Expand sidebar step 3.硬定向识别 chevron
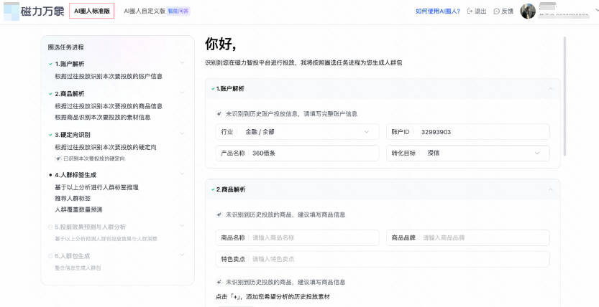The width and height of the screenshot is (599, 307). pos(182,133)
